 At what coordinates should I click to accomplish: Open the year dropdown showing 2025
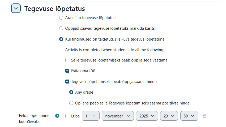point(147,116)
